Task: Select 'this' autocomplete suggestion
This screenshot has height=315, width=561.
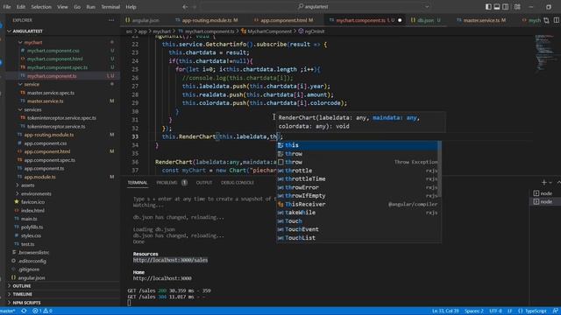Action: tap(358, 145)
